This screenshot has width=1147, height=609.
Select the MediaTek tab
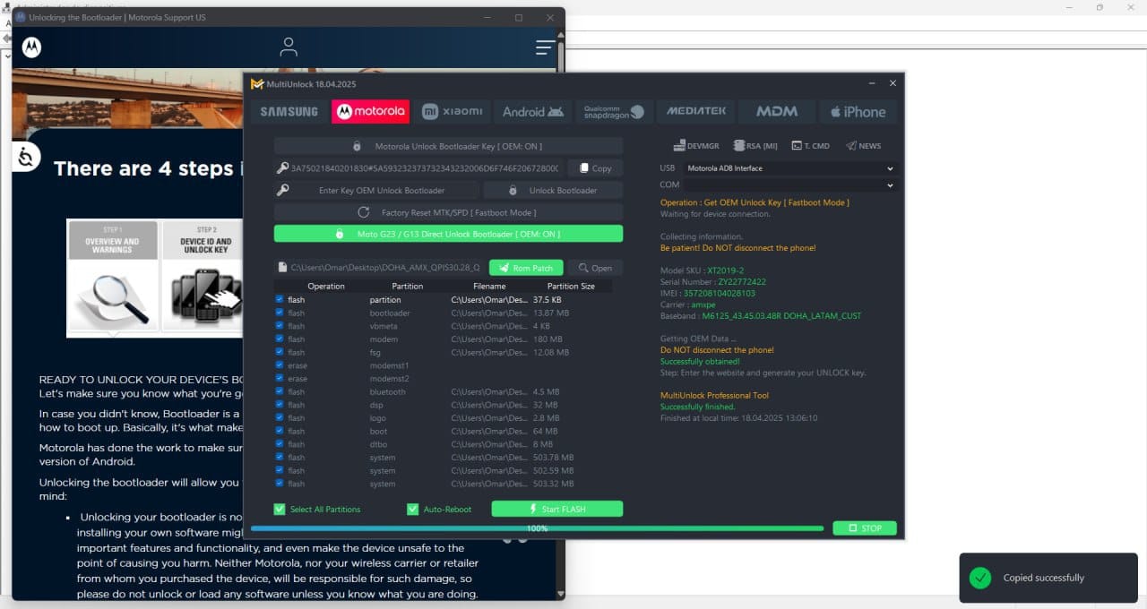[696, 112]
